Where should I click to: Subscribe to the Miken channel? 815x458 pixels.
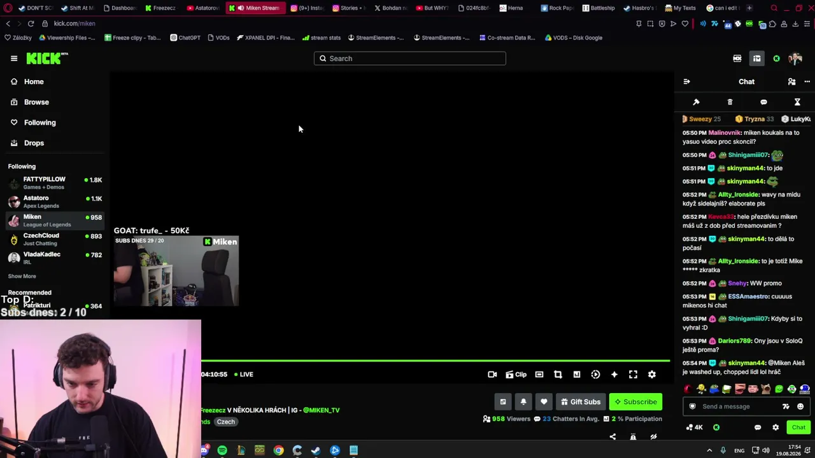coord(635,401)
